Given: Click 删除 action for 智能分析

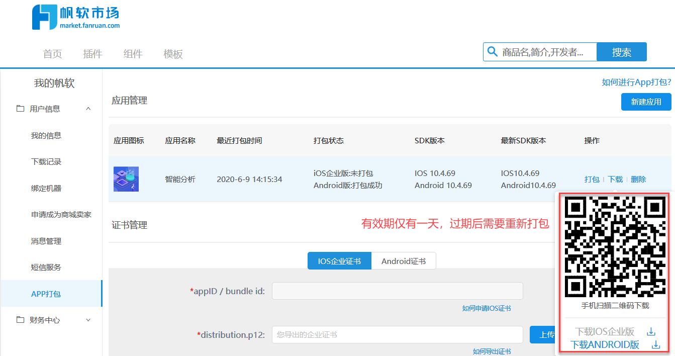Looking at the screenshot, I should 638,179.
